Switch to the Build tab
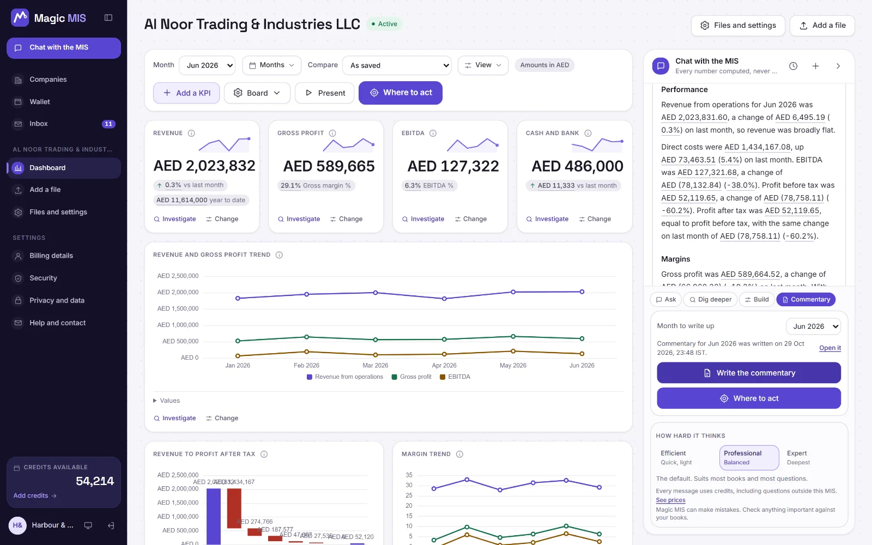Image resolution: width=872 pixels, height=545 pixels. (756, 300)
